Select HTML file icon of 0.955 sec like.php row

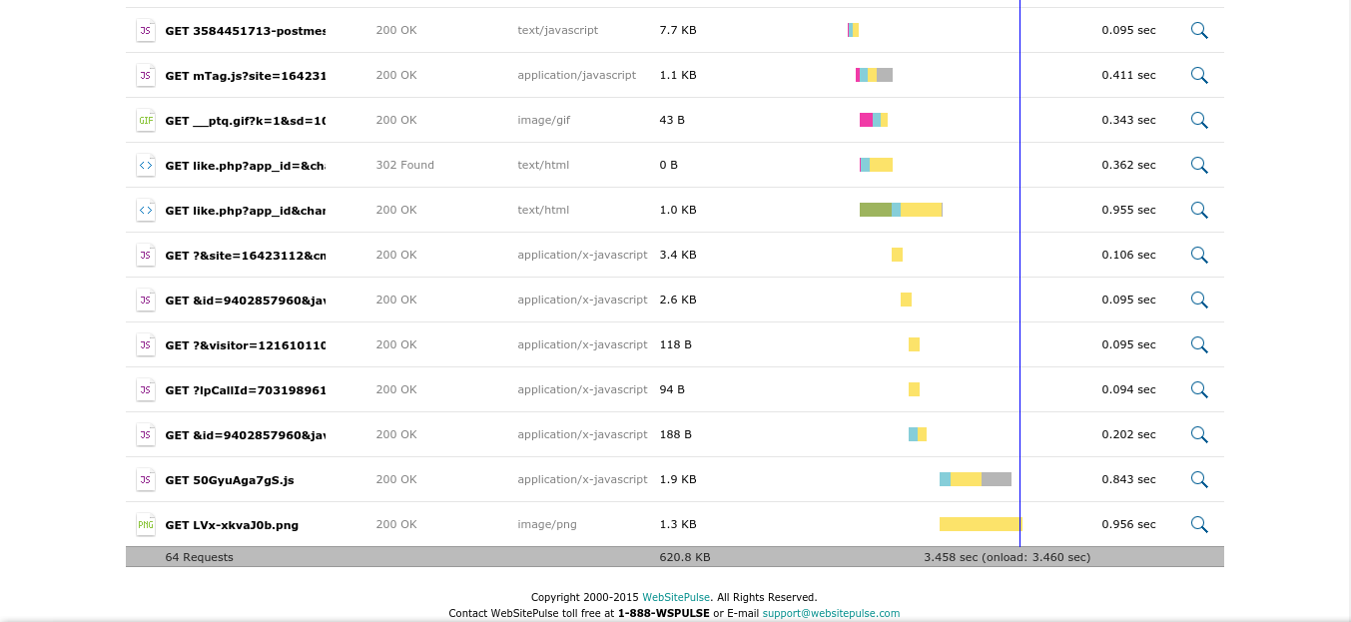(146, 210)
